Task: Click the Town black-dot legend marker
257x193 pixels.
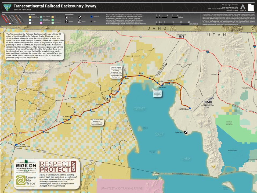Action: 92,22
